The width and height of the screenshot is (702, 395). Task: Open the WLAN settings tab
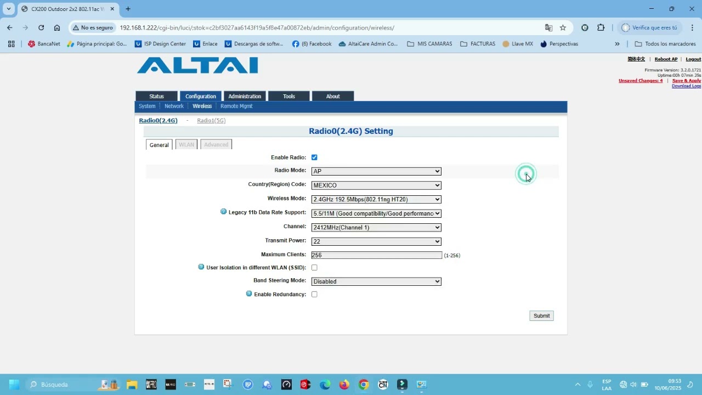pos(186,144)
